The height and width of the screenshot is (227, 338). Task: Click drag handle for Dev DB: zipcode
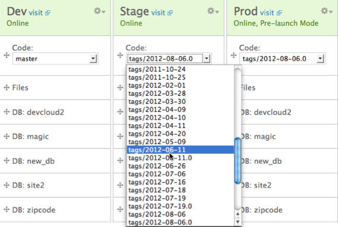[x=7, y=210]
